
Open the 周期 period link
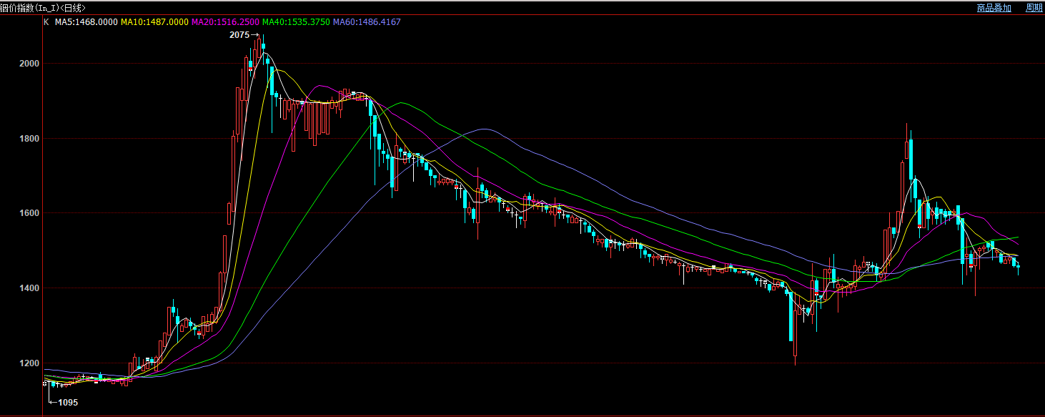(1034, 8)
